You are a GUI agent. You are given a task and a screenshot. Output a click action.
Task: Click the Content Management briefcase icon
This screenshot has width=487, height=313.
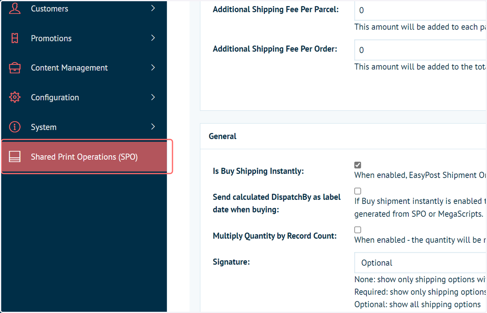pyautogui.click(x=15, y=68)
